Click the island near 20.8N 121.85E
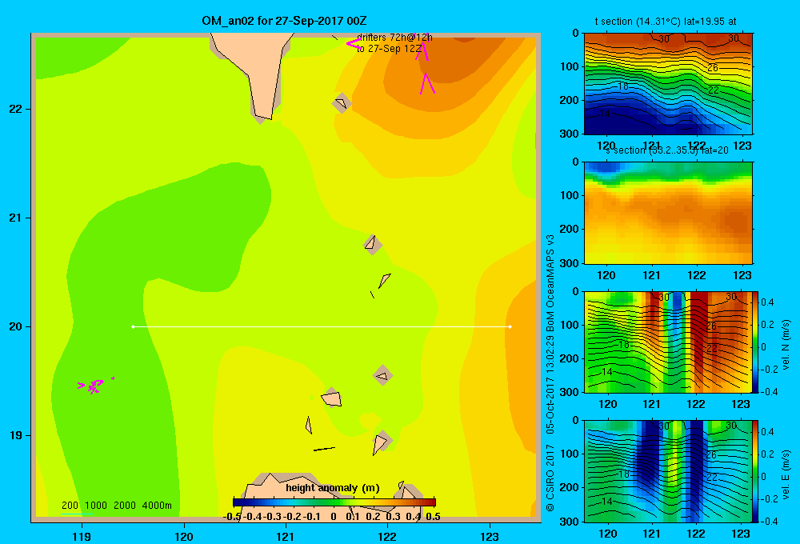 [x=372, y=244]
